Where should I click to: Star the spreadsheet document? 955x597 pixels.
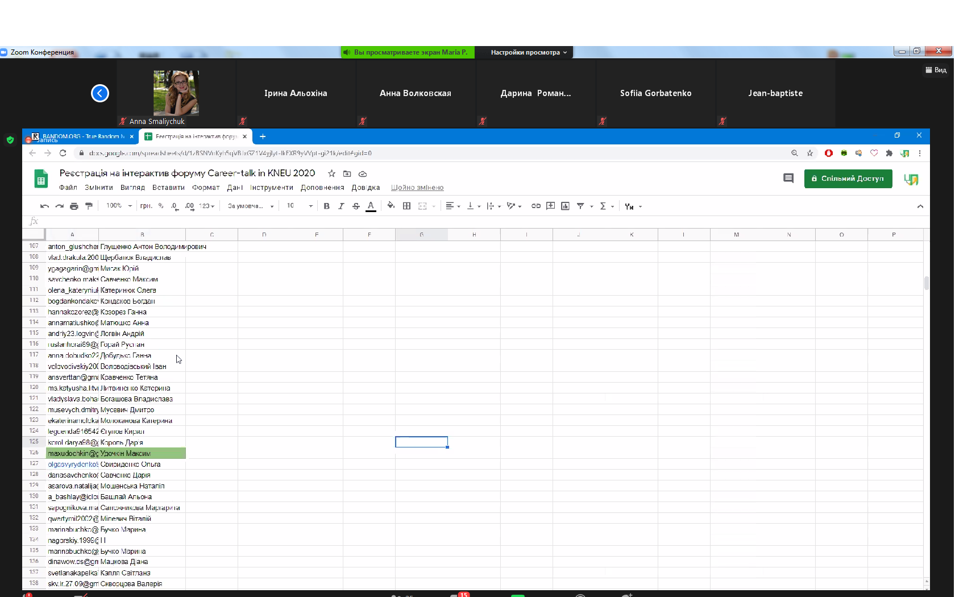[331, 173]
